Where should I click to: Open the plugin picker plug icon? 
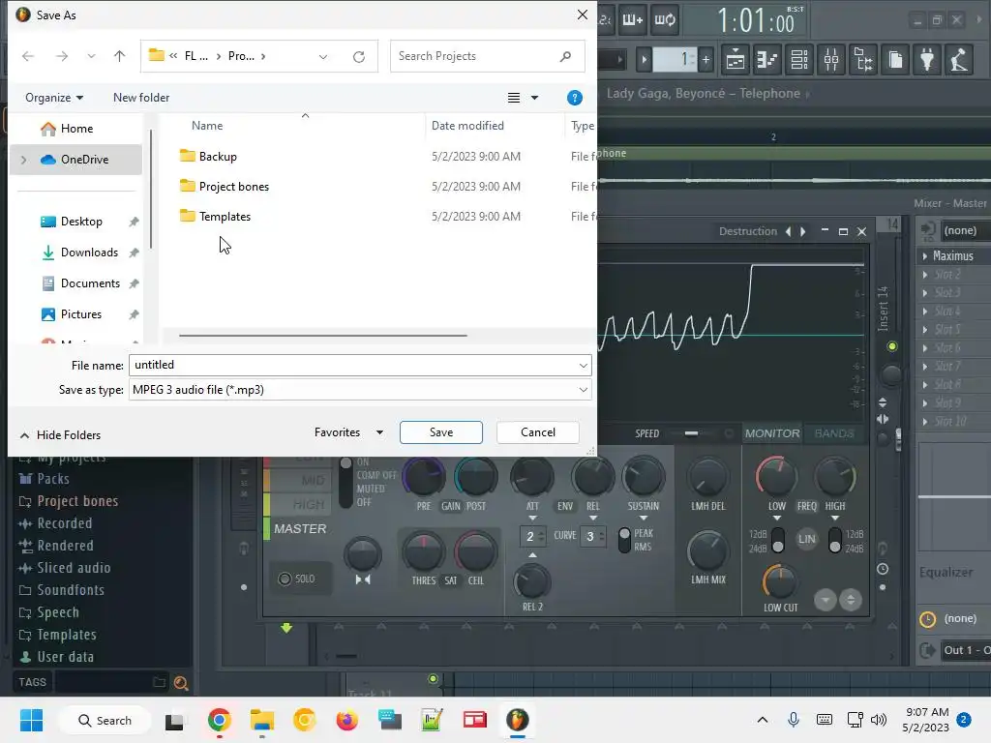coord(926,59)
